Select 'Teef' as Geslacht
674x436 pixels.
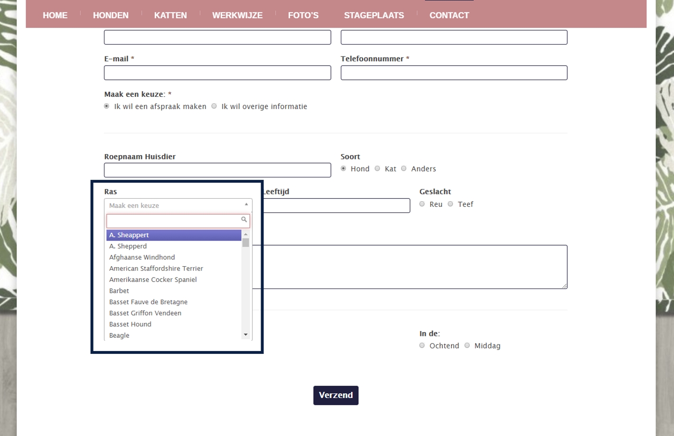[x=450, y=204]
